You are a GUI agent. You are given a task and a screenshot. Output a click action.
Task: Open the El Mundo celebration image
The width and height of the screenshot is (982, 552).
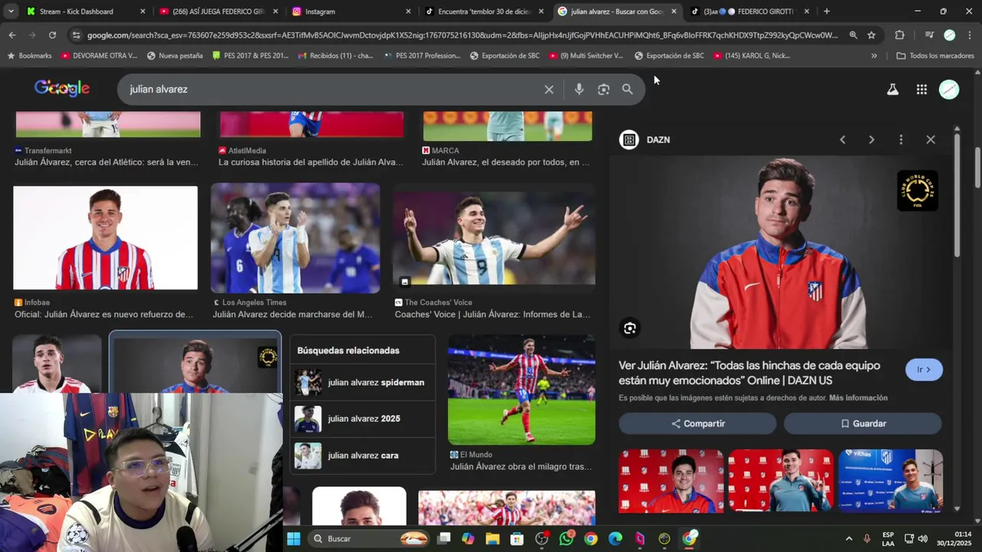click(522, 389)
